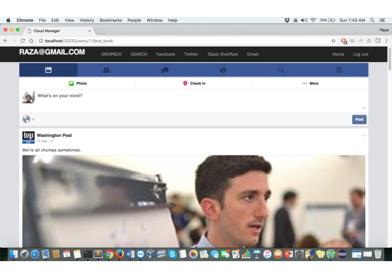The width and height of the screenshot is (392, 278).
Task: Click the address bar URL
Action: tap(79, 41)
